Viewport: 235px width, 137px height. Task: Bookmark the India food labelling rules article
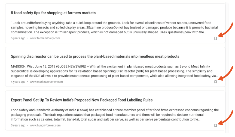215,126
